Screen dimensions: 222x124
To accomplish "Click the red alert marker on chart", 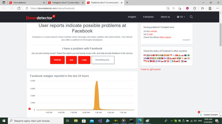I will [x=29, y=109].
